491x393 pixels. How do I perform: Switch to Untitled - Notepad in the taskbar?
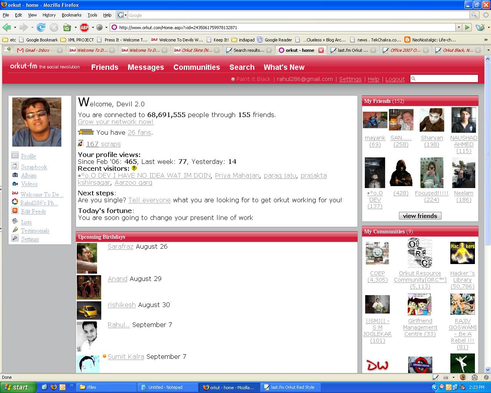point(168,387)
